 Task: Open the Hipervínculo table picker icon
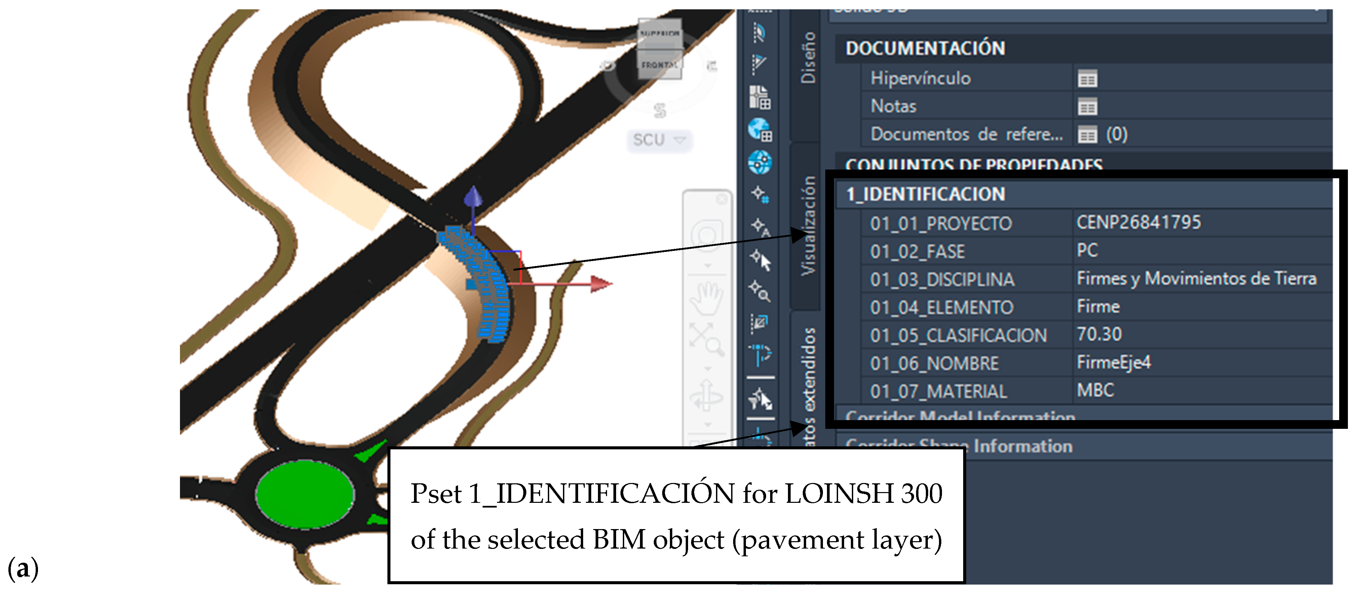pos(1087,79)
